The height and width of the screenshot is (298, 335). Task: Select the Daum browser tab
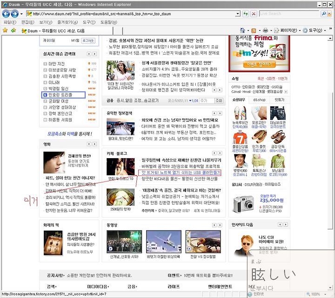tap(66, 31)
